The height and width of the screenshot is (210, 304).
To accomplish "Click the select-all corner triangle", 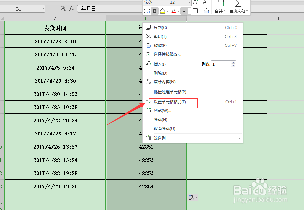I will (x=2, y=19).
